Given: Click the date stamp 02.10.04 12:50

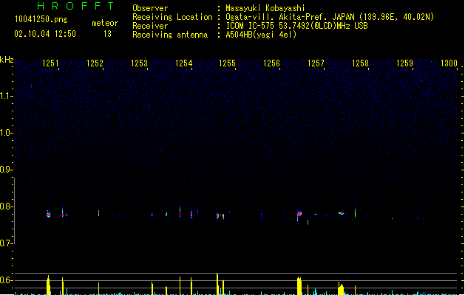Looking at the screenshot, I should click(45, 34).
